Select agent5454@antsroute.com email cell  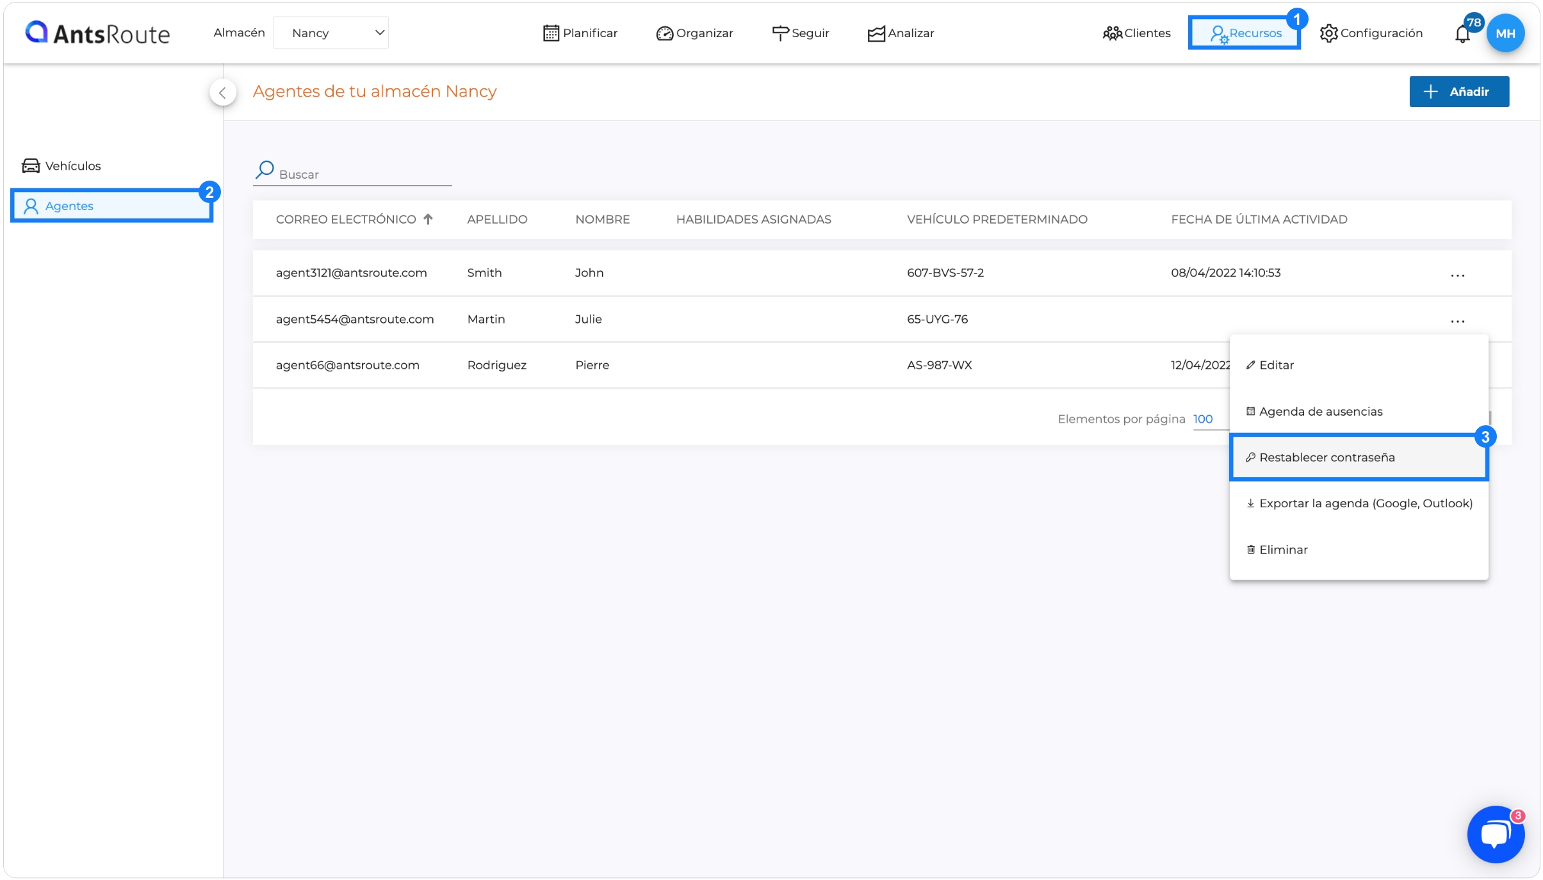(355, 318)
